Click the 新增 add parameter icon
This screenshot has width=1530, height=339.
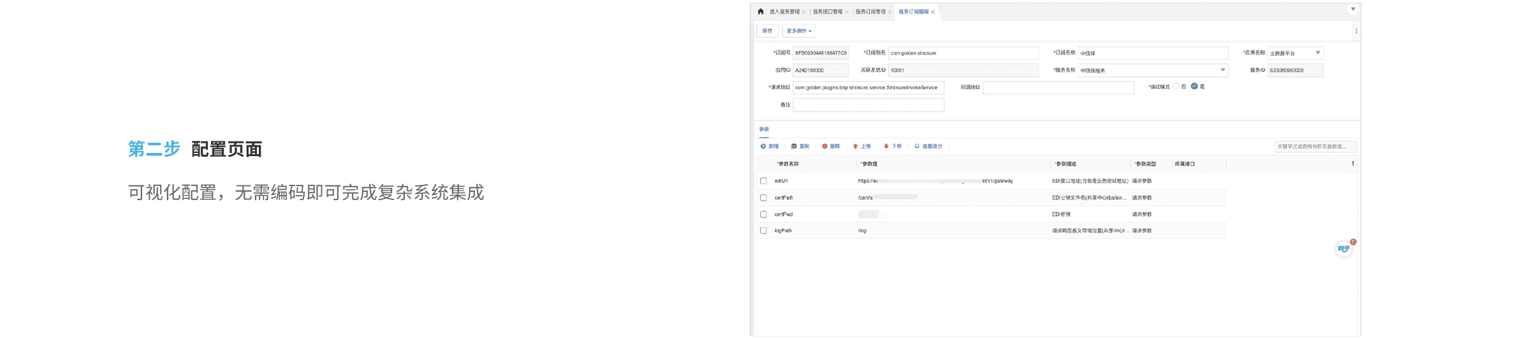pos(763,147)
